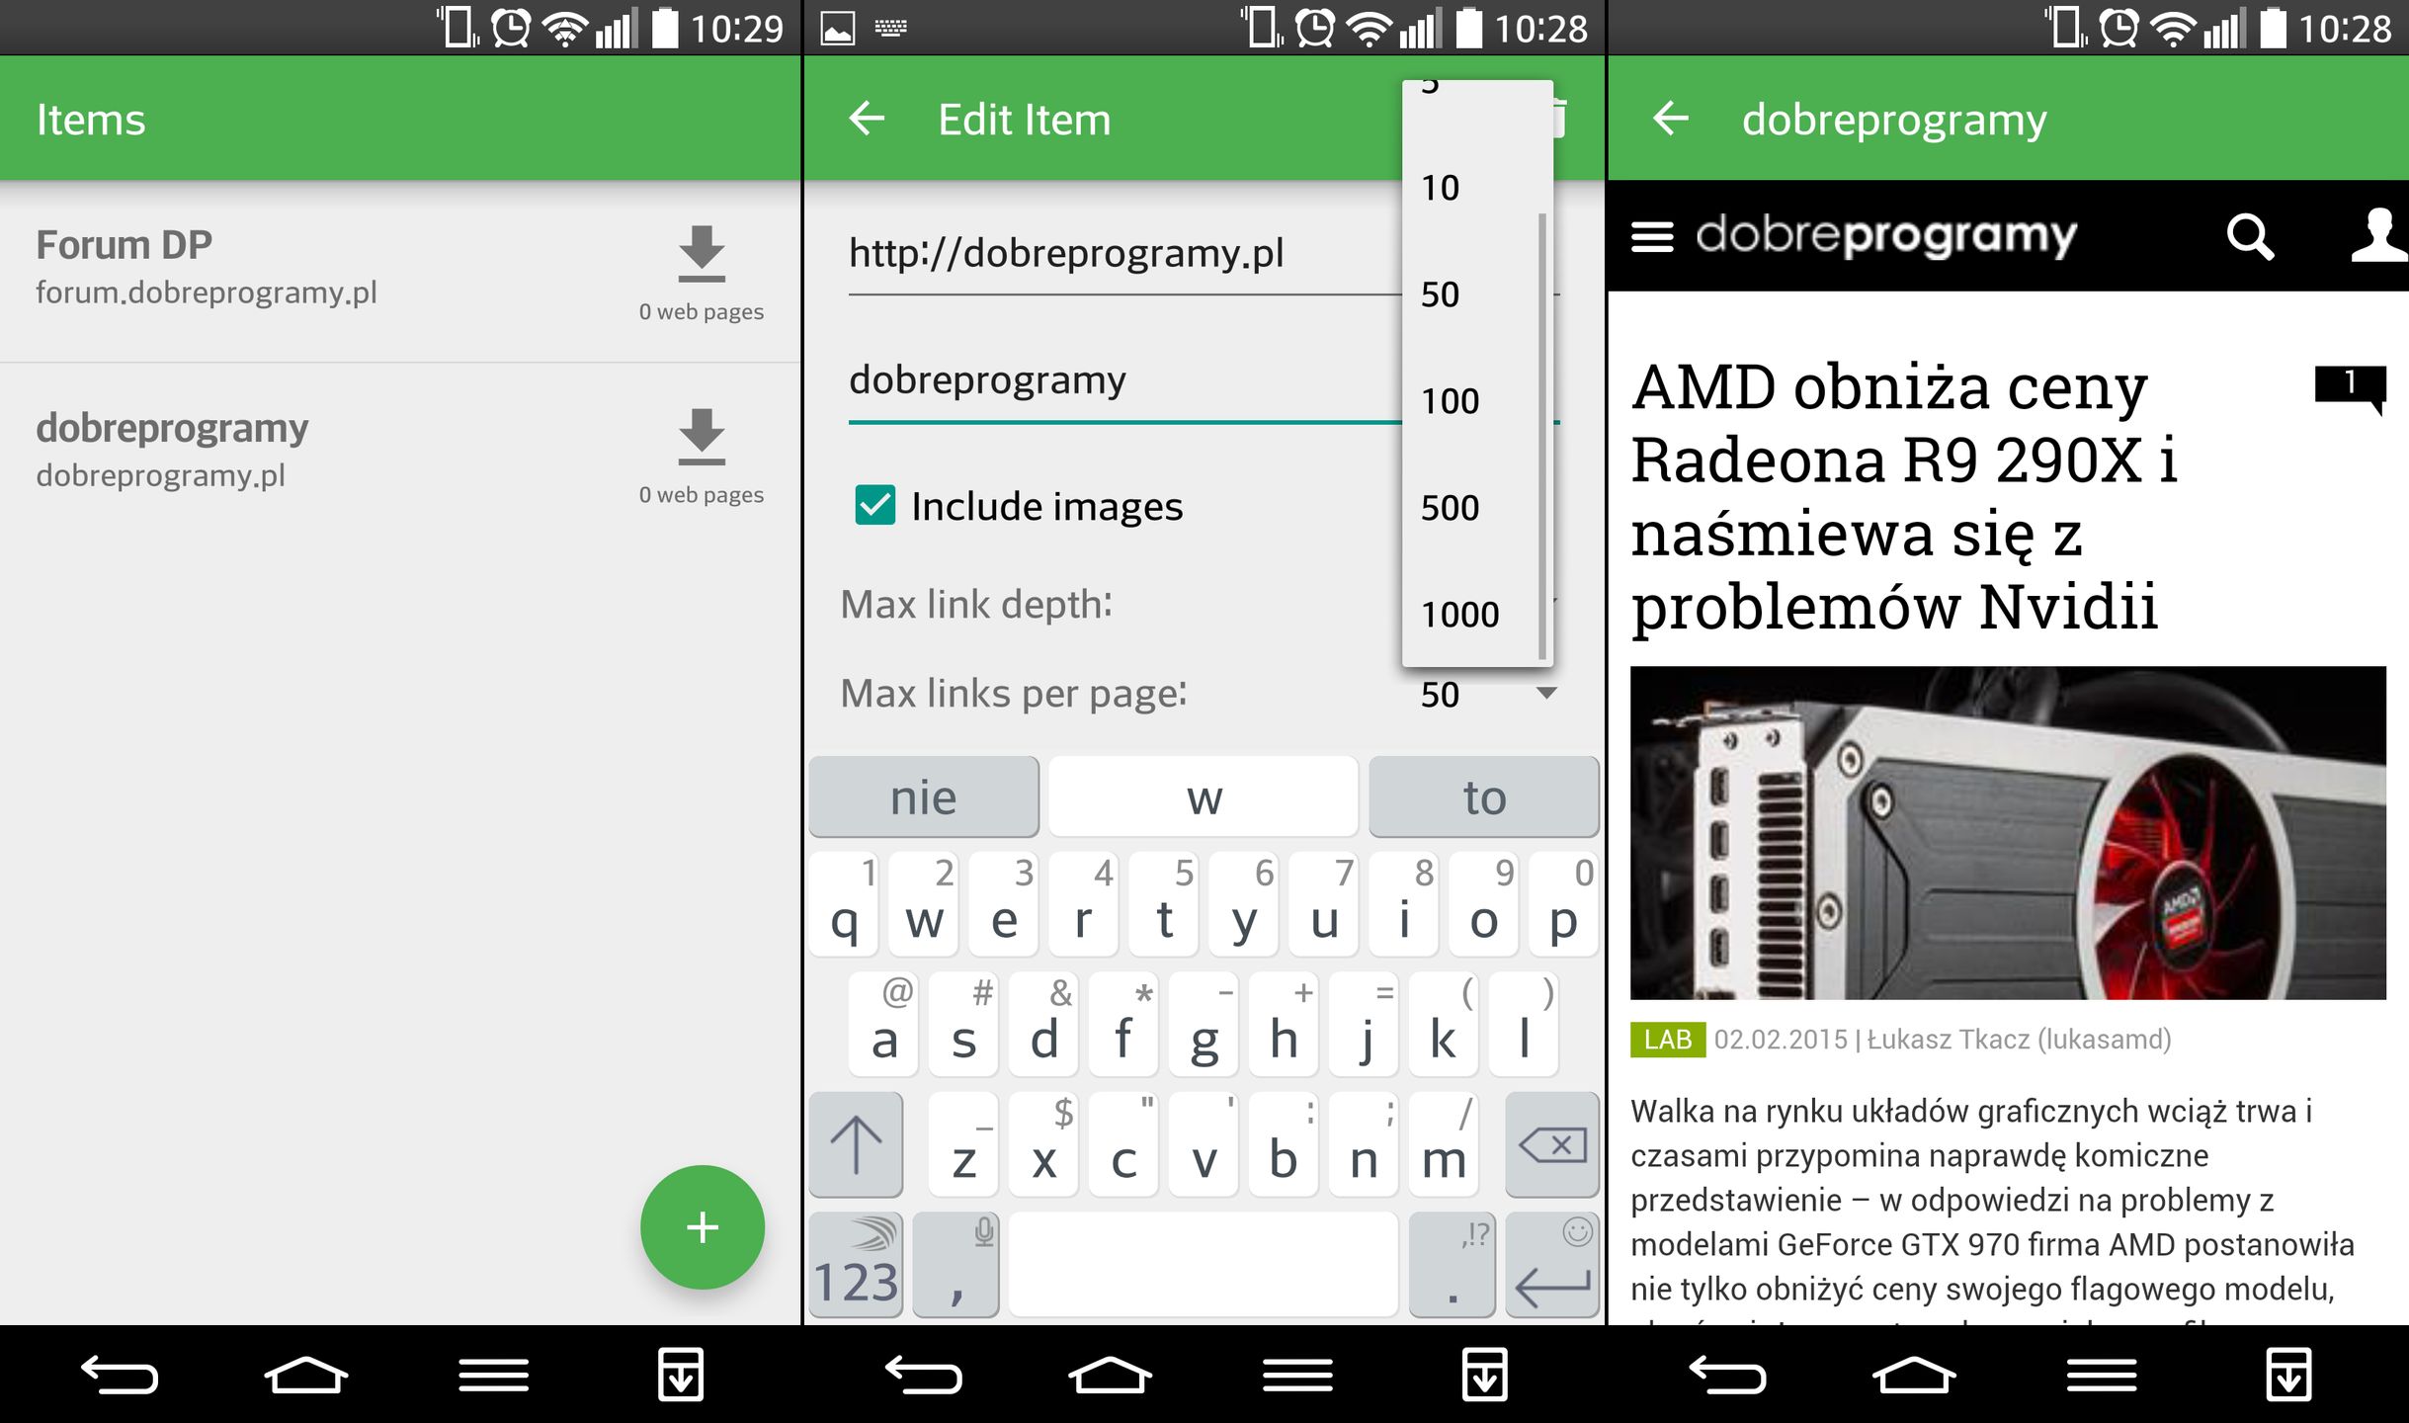Pick the keyboard suggestion 'nie'
The height and width of the screenshot is (1423, 2409).
click(x=924, y=796)
